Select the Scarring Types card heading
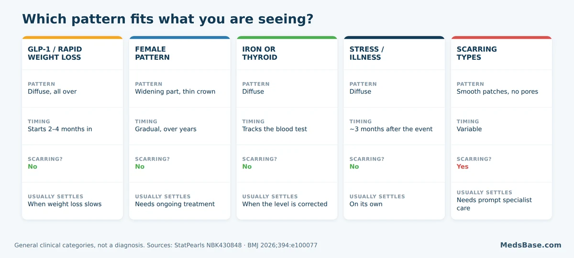The height and width of the screenshot is (258, 574). click(476, 53)
